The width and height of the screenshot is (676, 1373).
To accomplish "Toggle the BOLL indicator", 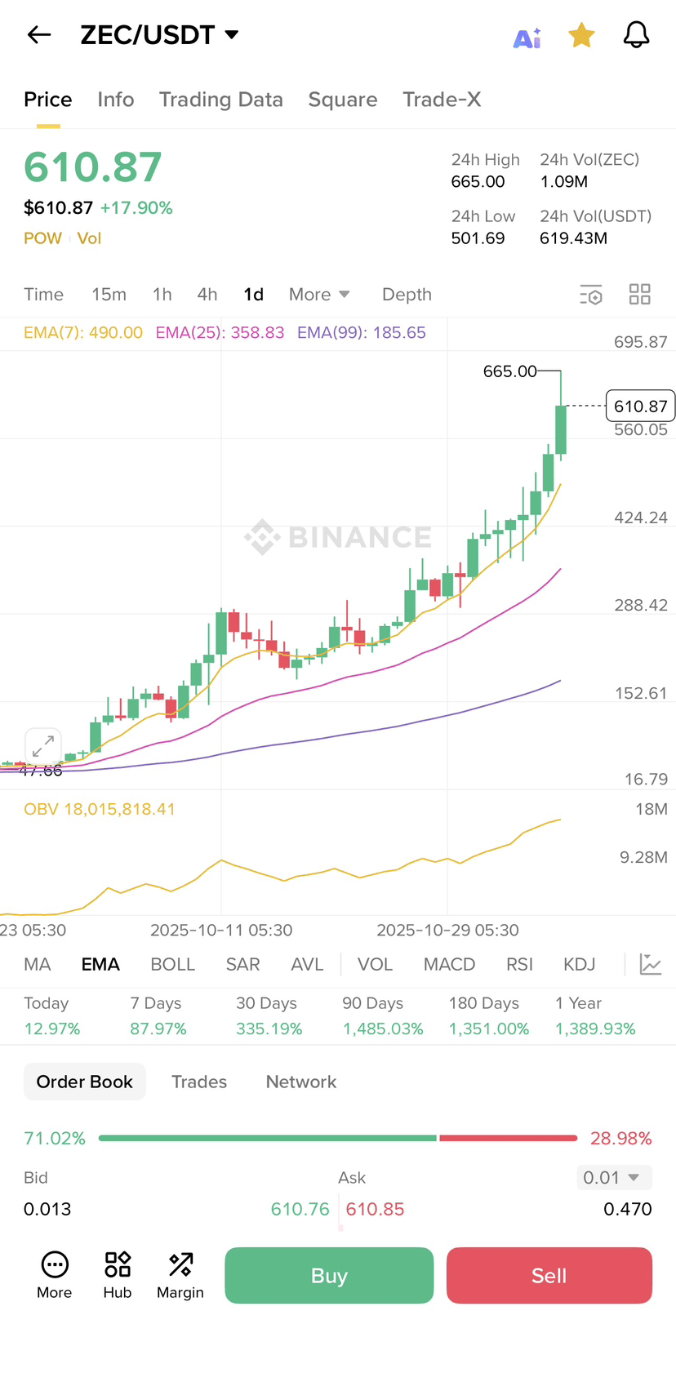I will pos(173,964).
